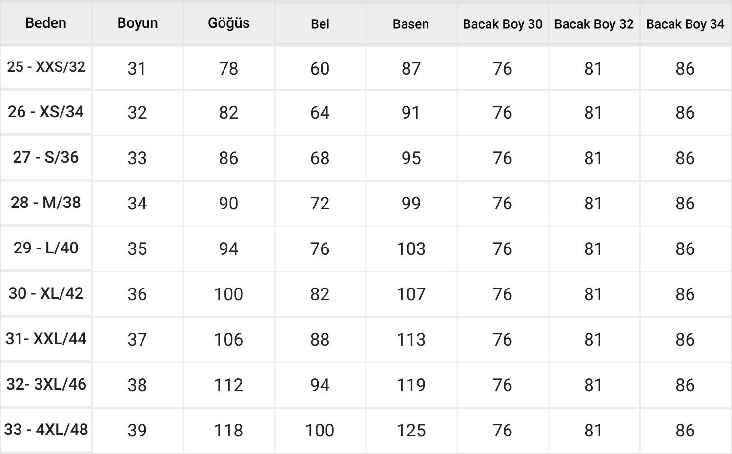Select the 26 - XS/34 size label

click(x=46, y=112)
